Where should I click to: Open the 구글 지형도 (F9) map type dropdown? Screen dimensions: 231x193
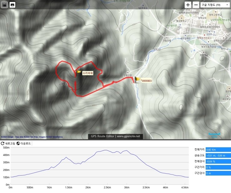coord(215,5)
